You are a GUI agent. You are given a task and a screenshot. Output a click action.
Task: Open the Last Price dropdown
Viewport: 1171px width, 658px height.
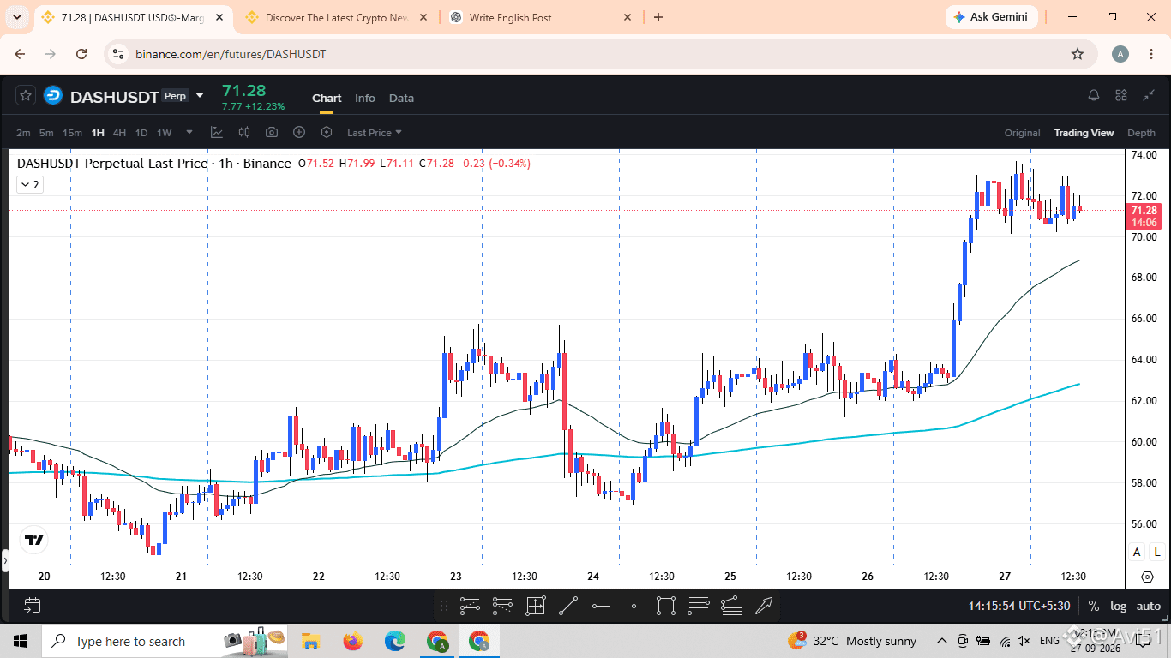375,133
